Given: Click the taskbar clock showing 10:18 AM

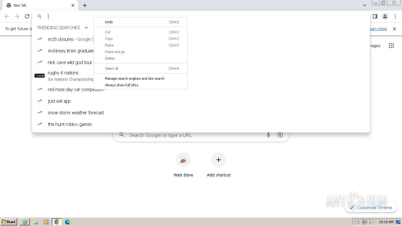Looking at the screenshot, I should (386, 222).
